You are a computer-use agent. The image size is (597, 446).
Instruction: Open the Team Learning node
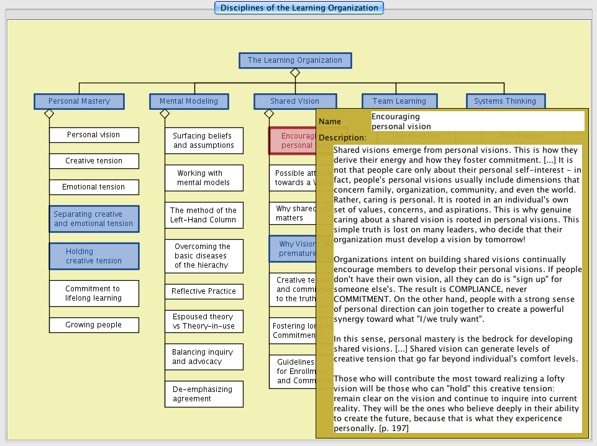pyautogui.click(x=399, y=101)
